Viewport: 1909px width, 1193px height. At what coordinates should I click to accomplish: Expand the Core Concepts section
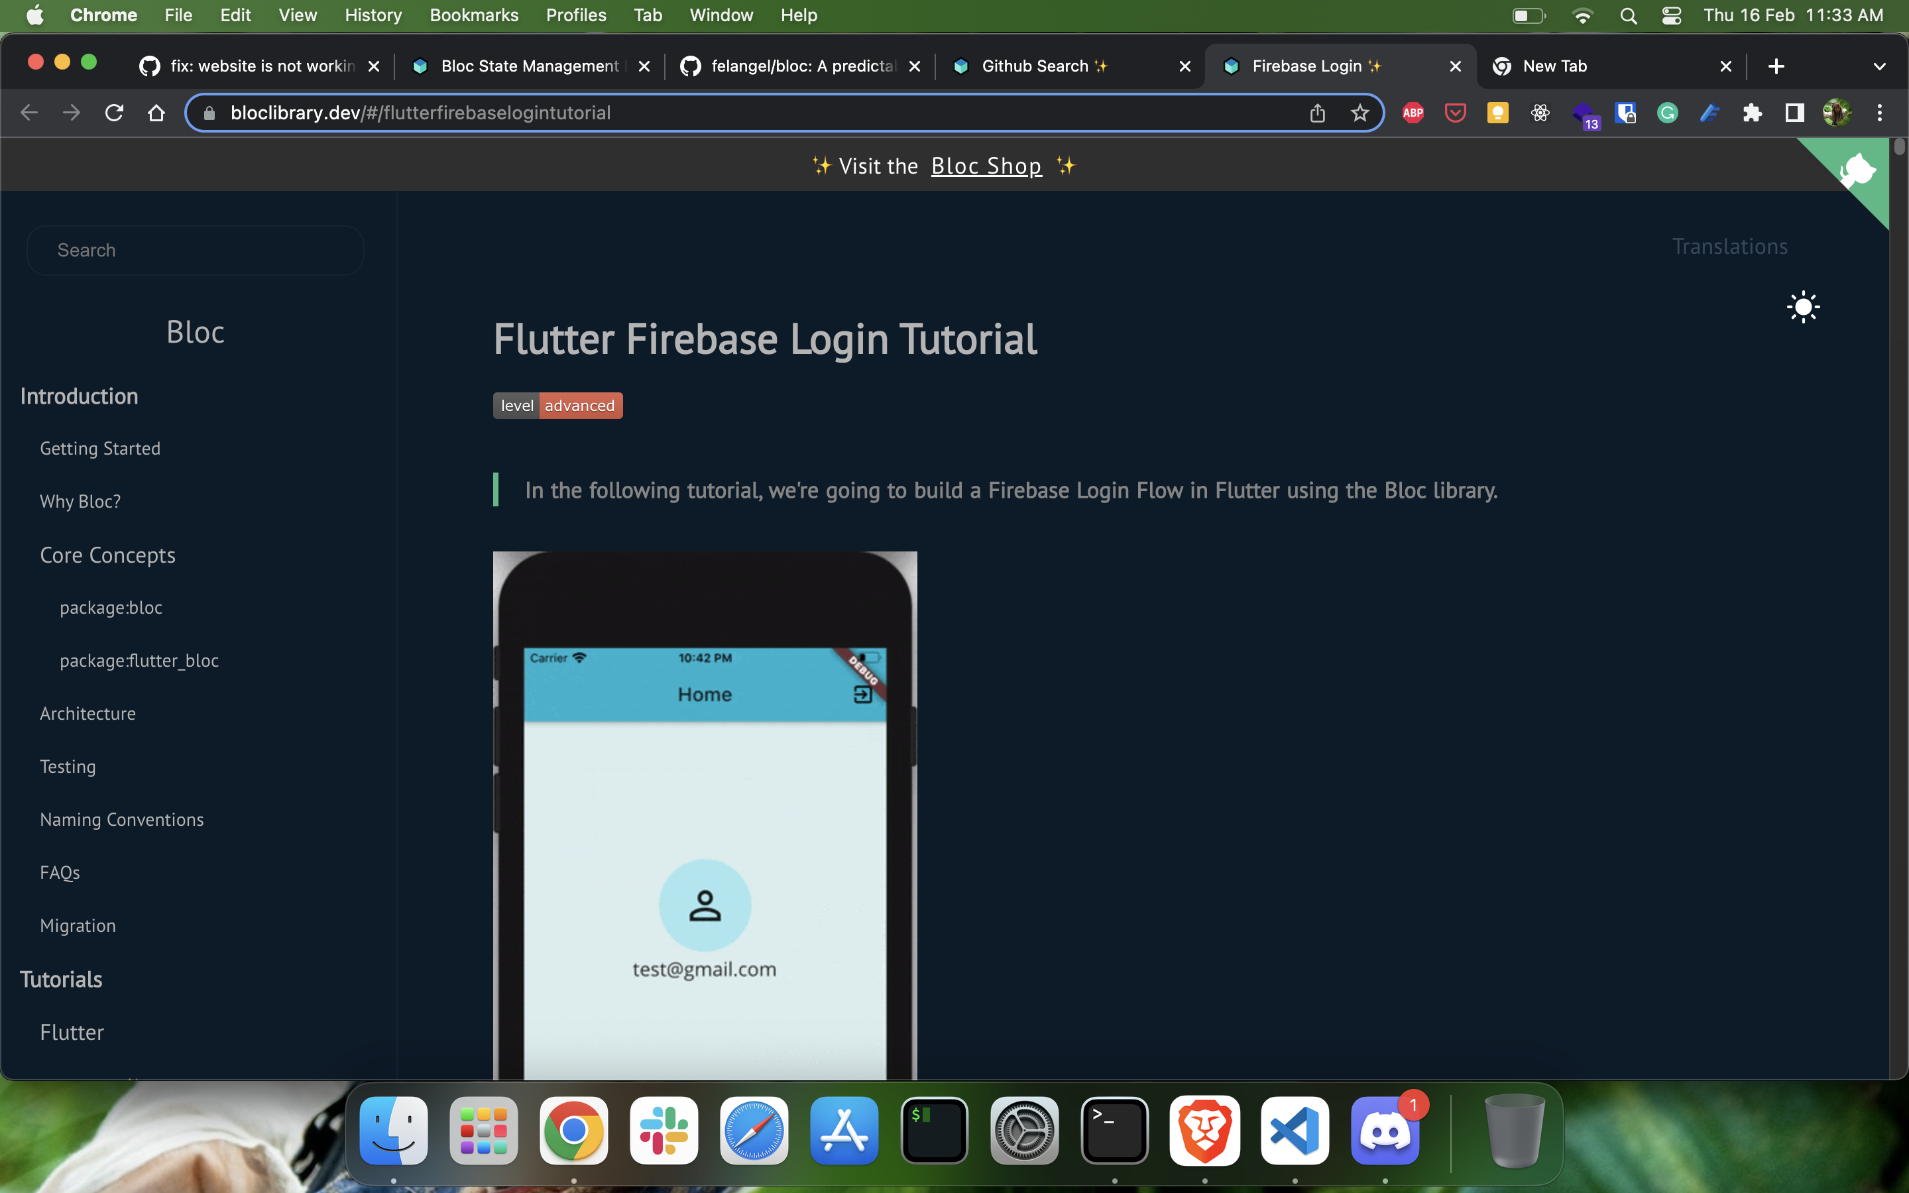108,555
